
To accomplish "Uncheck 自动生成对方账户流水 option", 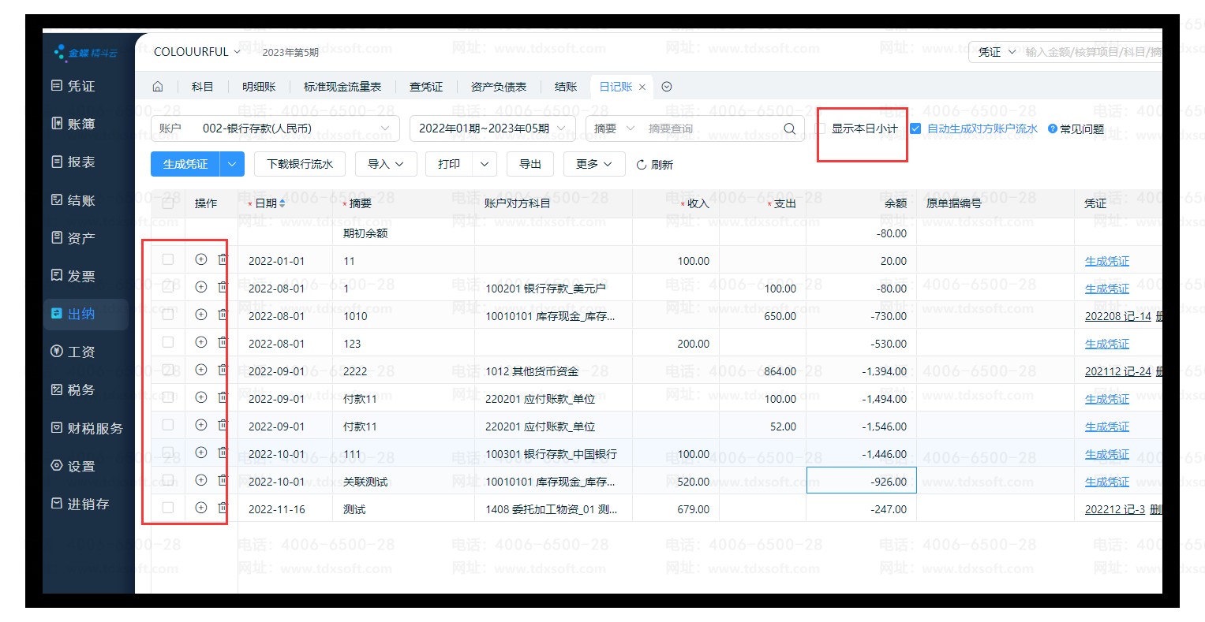I will [x=915, y=128].
